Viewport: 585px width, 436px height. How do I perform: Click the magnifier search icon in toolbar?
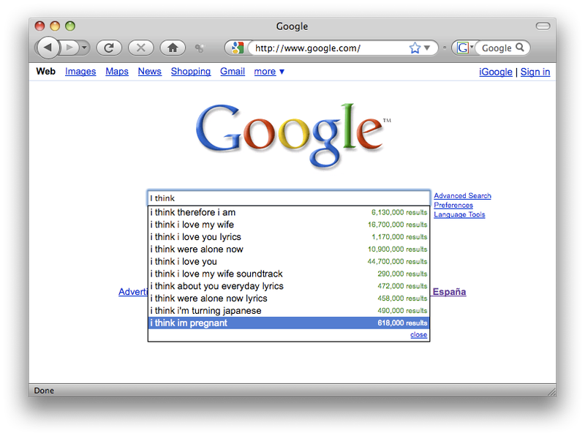(520, 48)
